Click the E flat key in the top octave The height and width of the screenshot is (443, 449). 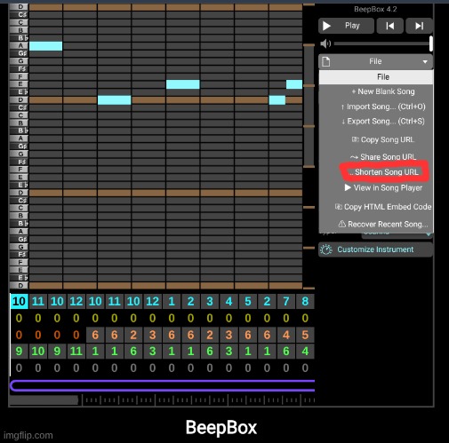[20, 92]
